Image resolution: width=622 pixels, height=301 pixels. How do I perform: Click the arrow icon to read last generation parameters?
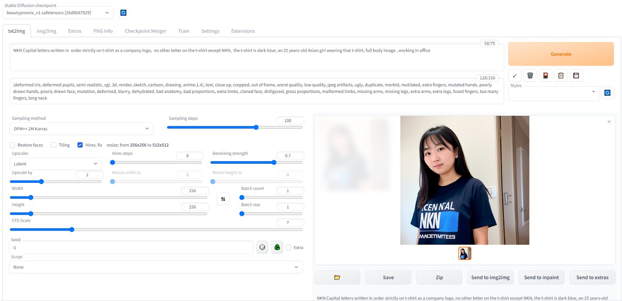coord(515,76)
